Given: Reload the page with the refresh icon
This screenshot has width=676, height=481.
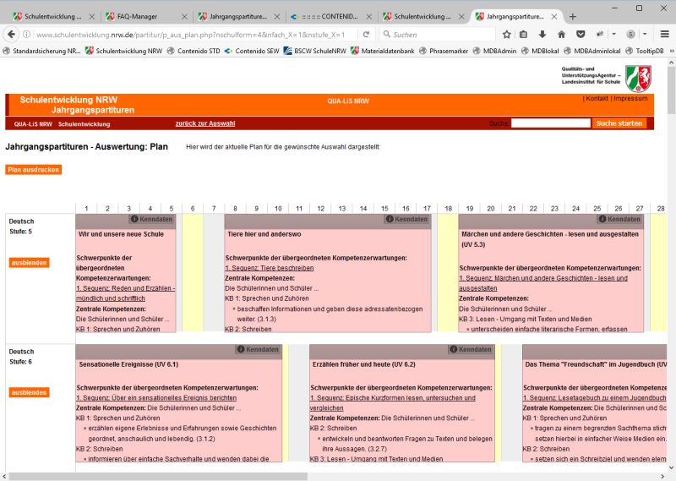Looking at the screenshot, I should 367,35.
